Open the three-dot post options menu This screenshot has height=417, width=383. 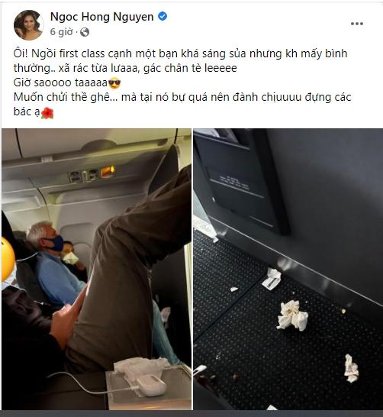[x=357, y=24]
